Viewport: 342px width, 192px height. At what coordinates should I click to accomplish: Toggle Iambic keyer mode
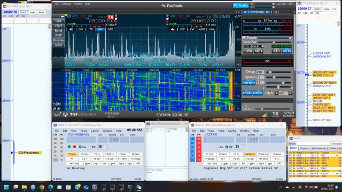(258, 93)
